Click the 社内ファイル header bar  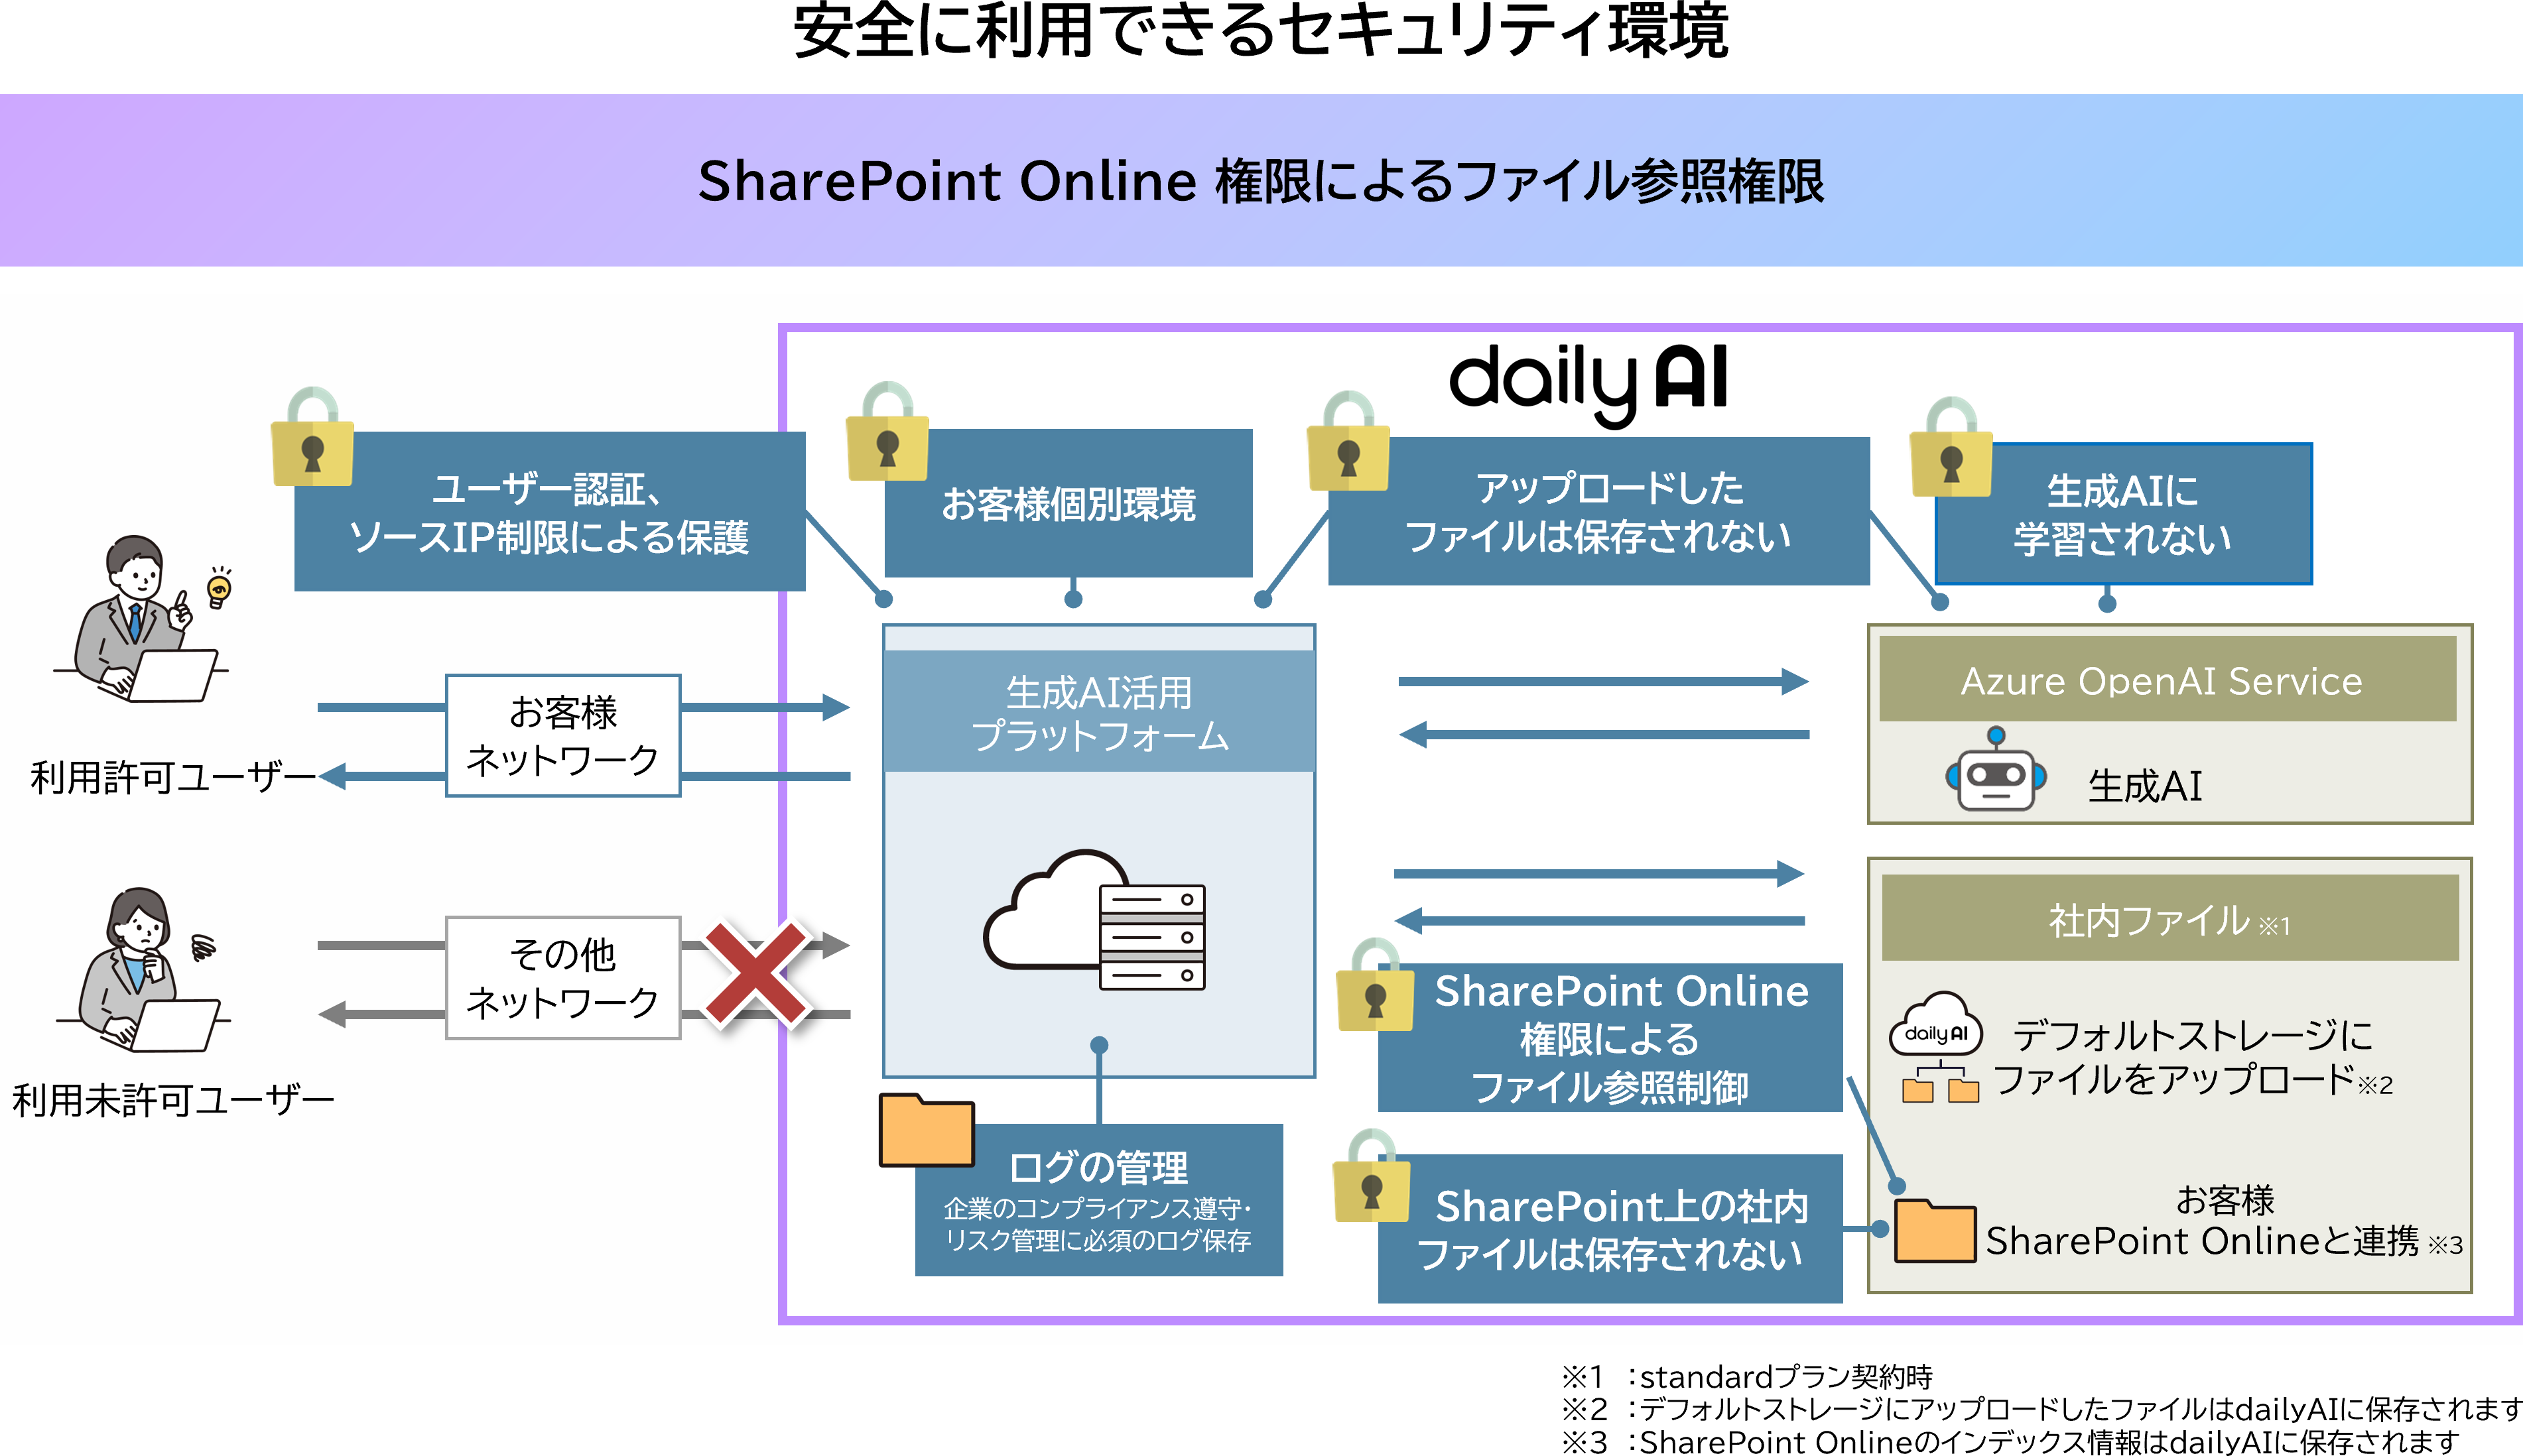coord(2170,918)
